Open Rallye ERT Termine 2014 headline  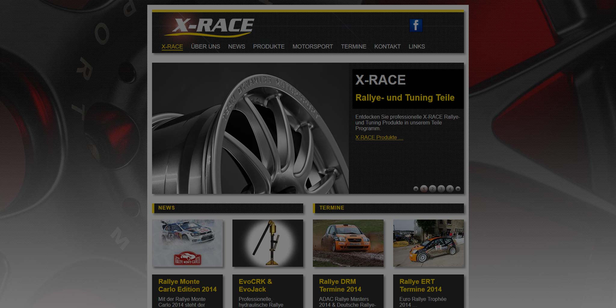[x=420, y=285]
